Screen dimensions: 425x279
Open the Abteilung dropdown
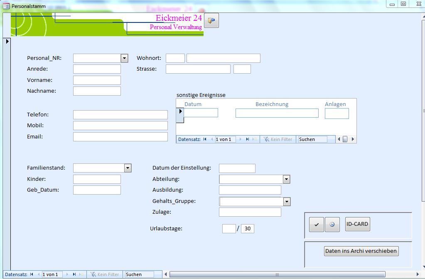[x=287, y=179]
